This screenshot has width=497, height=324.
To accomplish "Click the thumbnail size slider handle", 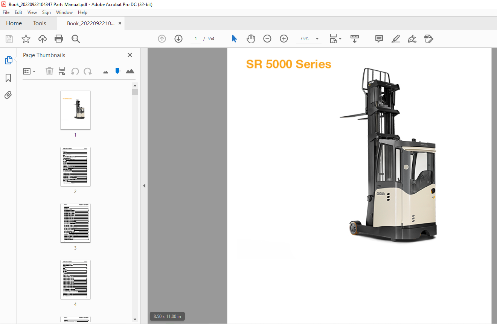I will tap(117, 71).
